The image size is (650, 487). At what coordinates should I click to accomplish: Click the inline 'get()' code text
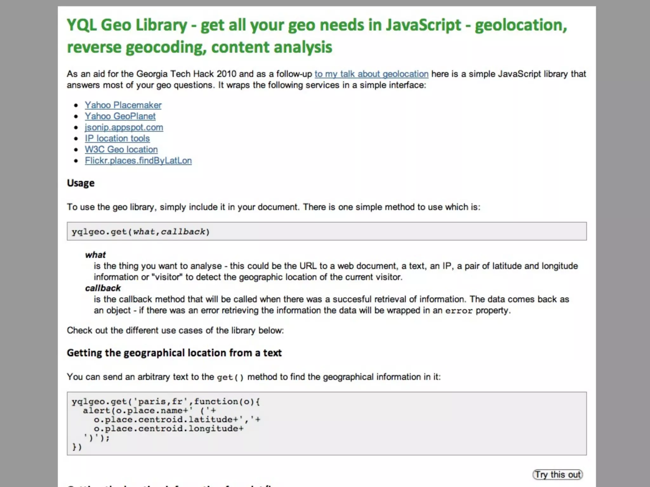(230, 377)
